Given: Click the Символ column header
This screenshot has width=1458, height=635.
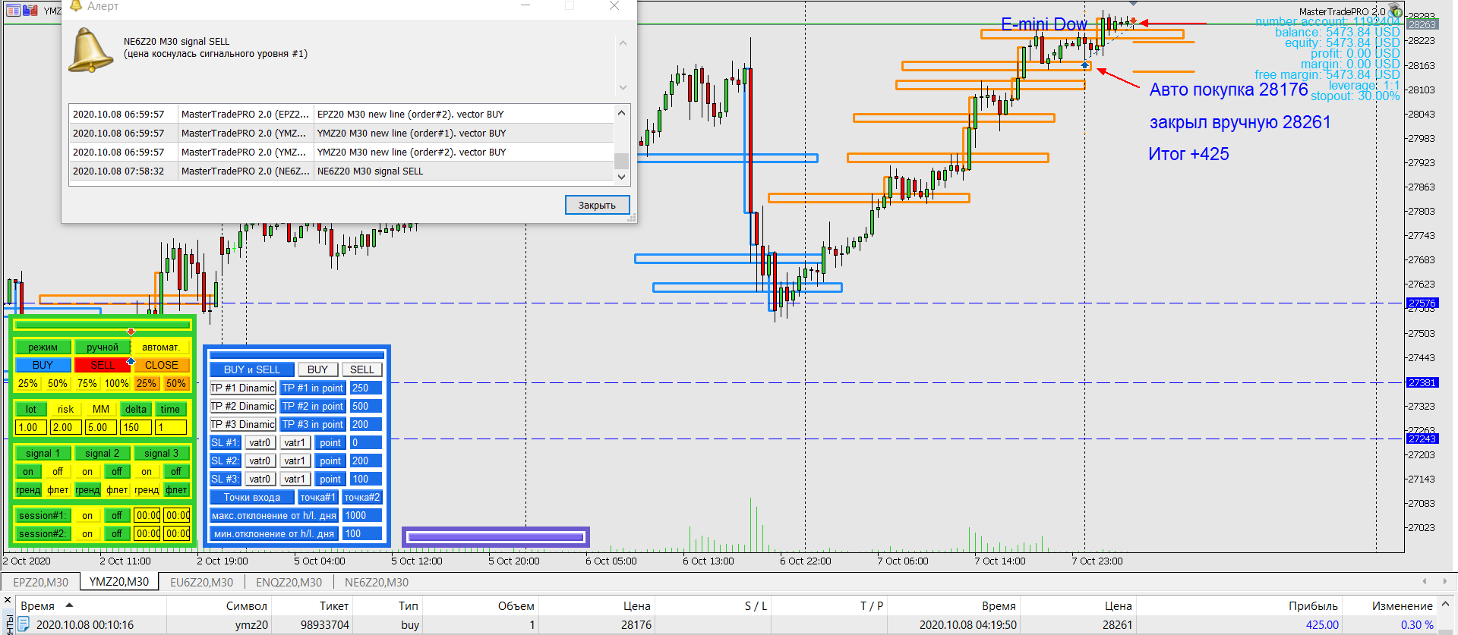Looking at the screenshot, I should click(219, 605).
